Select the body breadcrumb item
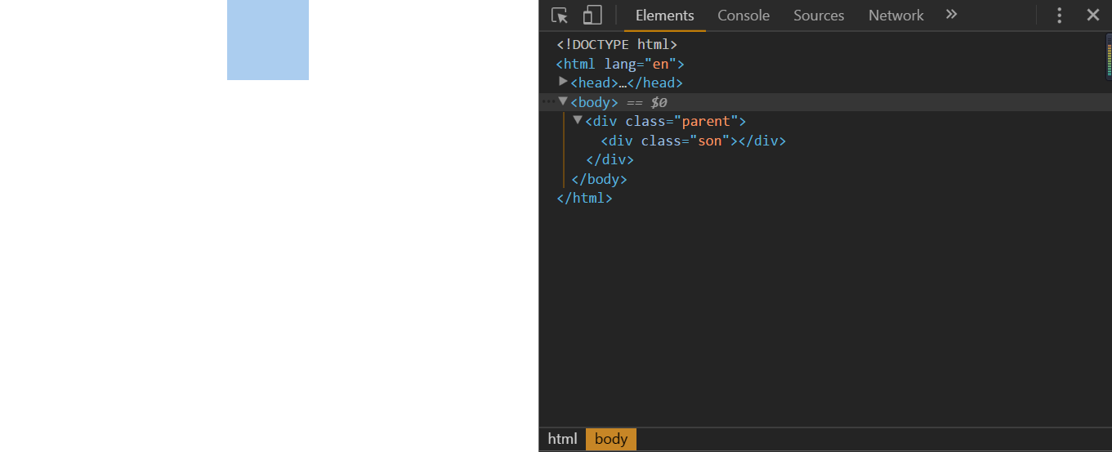Viewport: 1112px width, 452px height. point(611,439)
